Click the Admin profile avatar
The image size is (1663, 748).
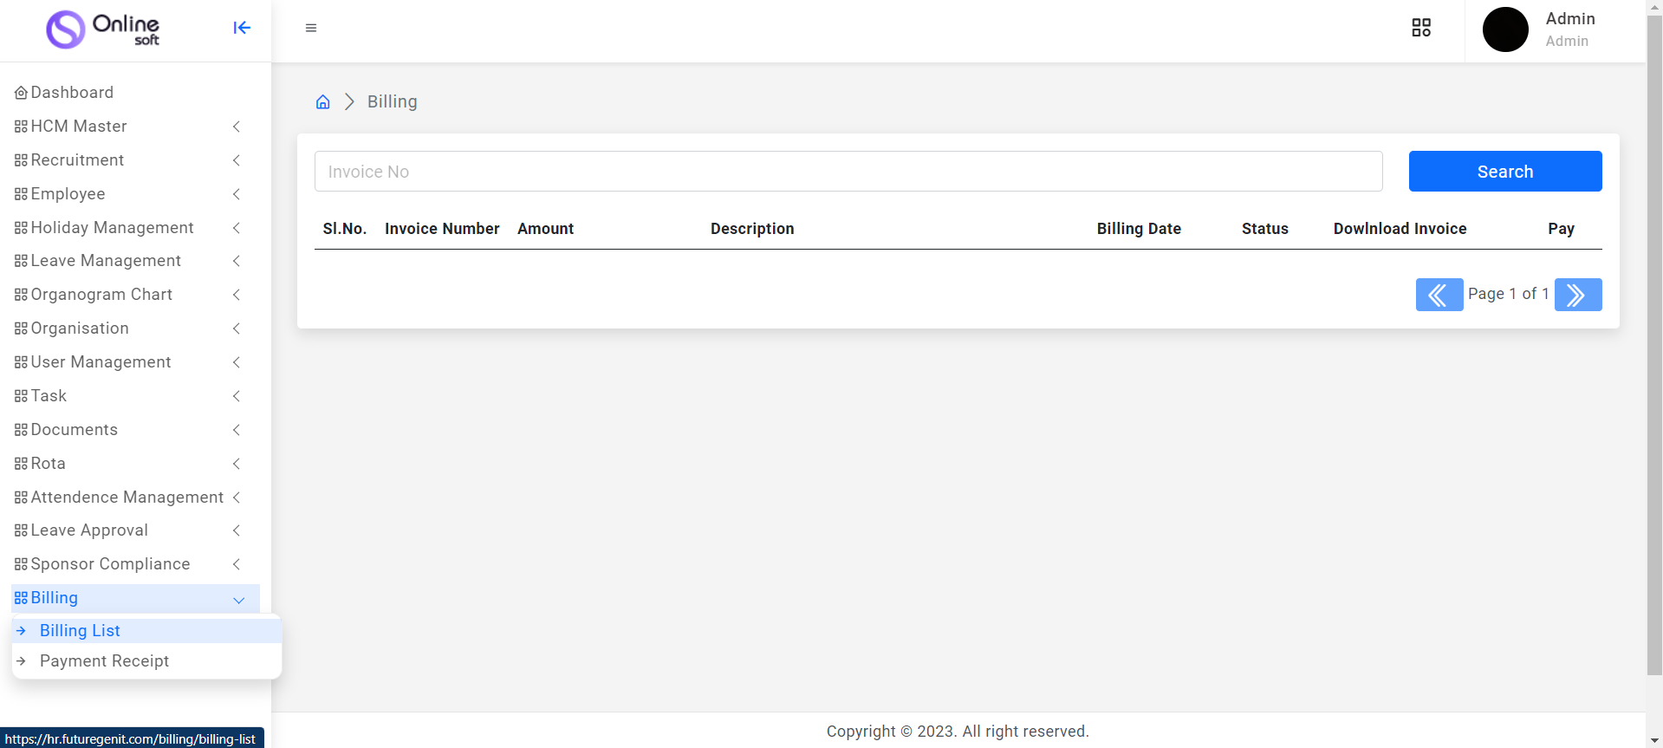click(1505, 29)
